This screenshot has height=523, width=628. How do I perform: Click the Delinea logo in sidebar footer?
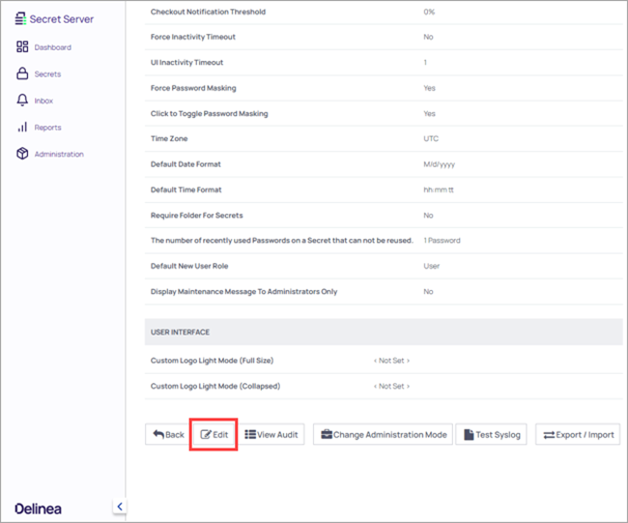39,508
